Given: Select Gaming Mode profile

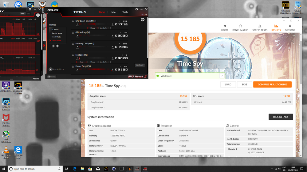Looking at the screenshot, I should pyautogui.click(x=57, y=33).
